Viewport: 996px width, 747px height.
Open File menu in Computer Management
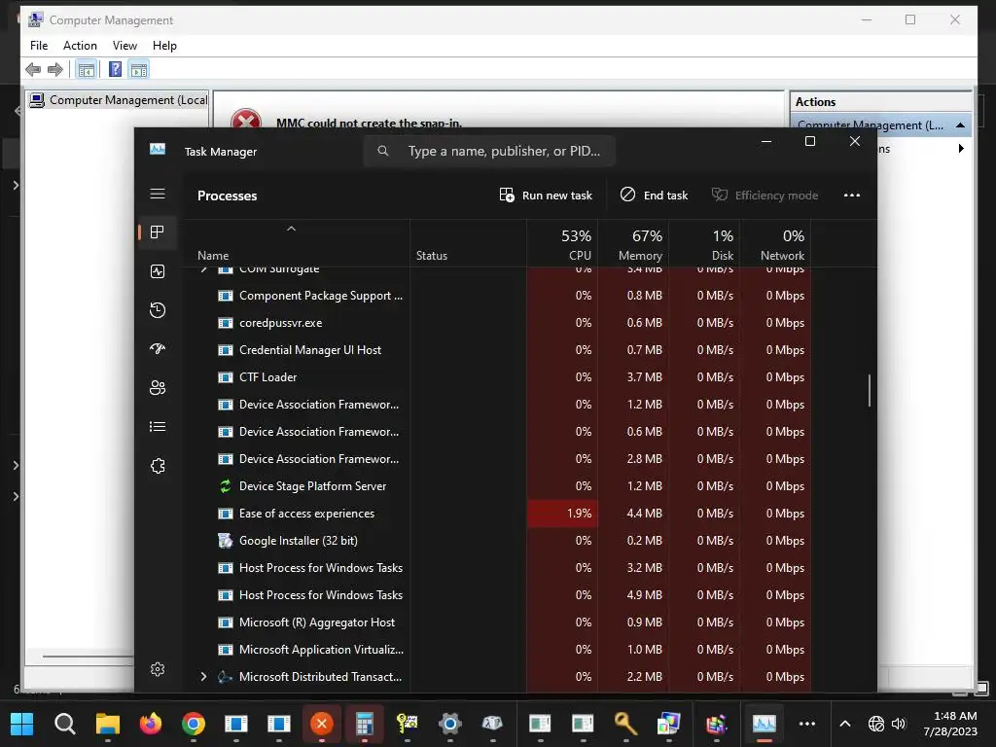coord(39,46)
